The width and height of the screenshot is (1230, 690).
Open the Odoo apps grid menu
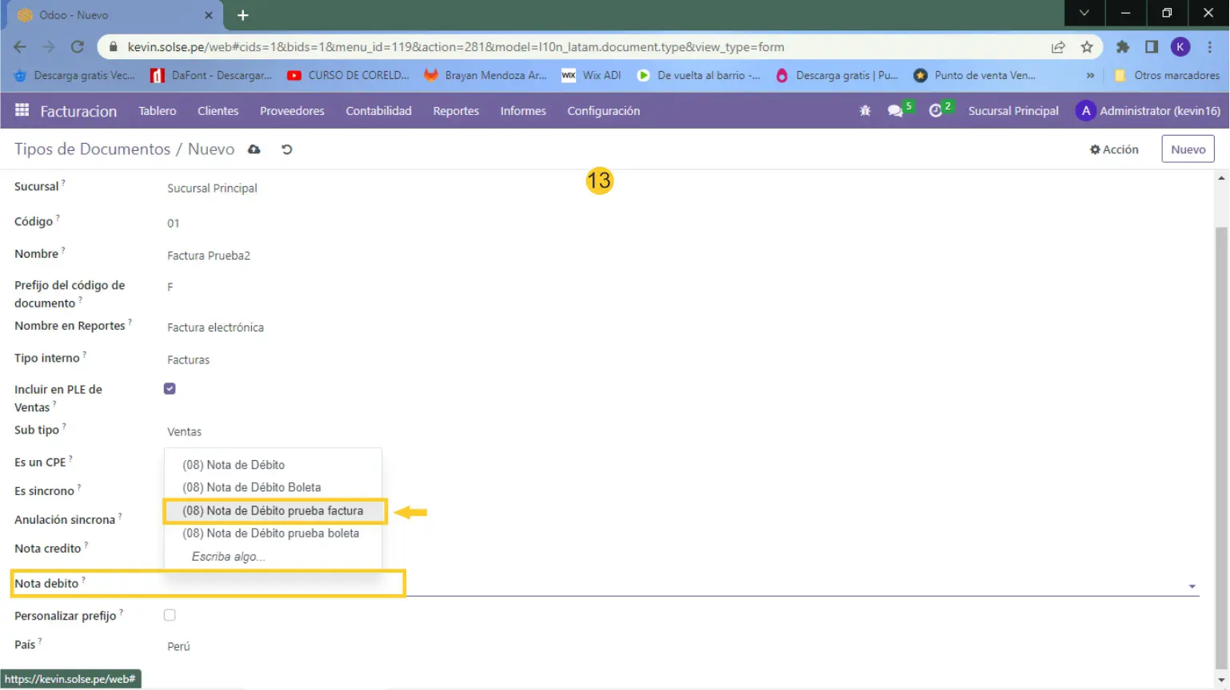tap(22, 110)
